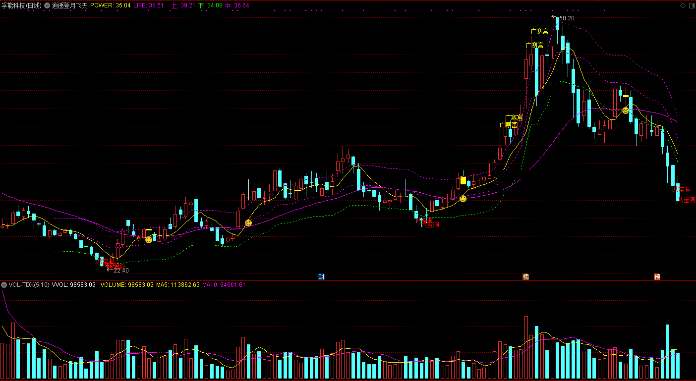Click the MA10: 94661.61 value
The width and height of the screenshot is (696, 381).
(224, 285)
